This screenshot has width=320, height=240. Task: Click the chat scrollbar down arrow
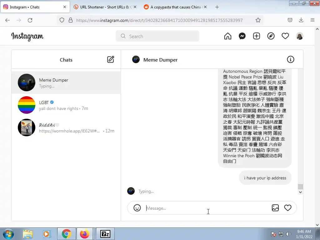click(300, 192)
